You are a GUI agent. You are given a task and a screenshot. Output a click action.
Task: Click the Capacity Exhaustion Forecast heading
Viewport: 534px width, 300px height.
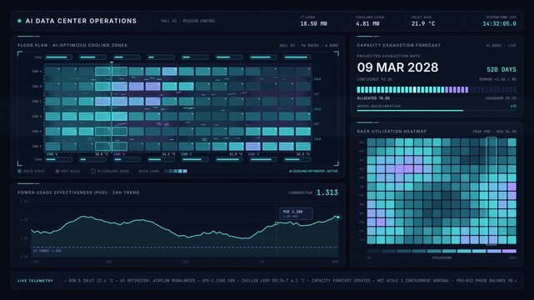coord(398,45)
